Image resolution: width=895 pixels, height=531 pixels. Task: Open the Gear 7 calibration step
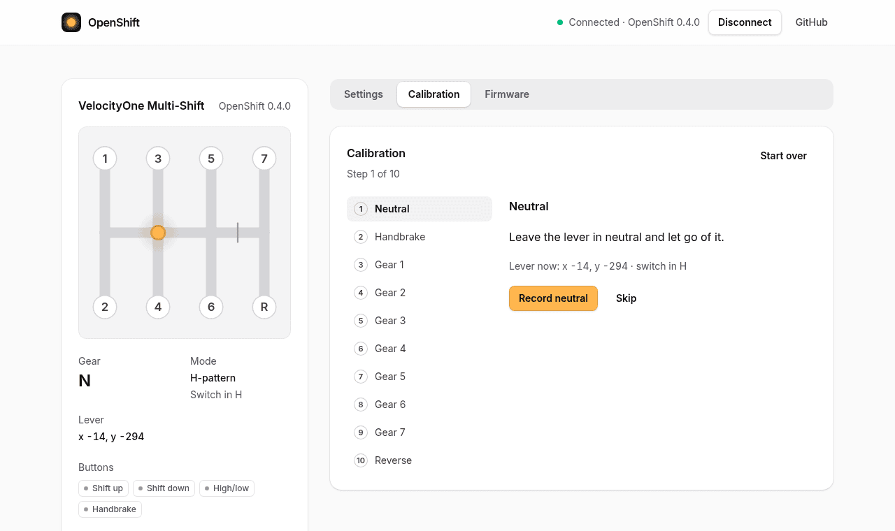pos(420,432)
